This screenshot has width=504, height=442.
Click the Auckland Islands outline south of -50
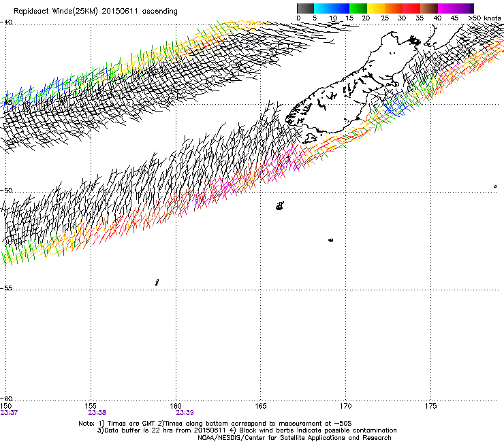click(280, 206)
